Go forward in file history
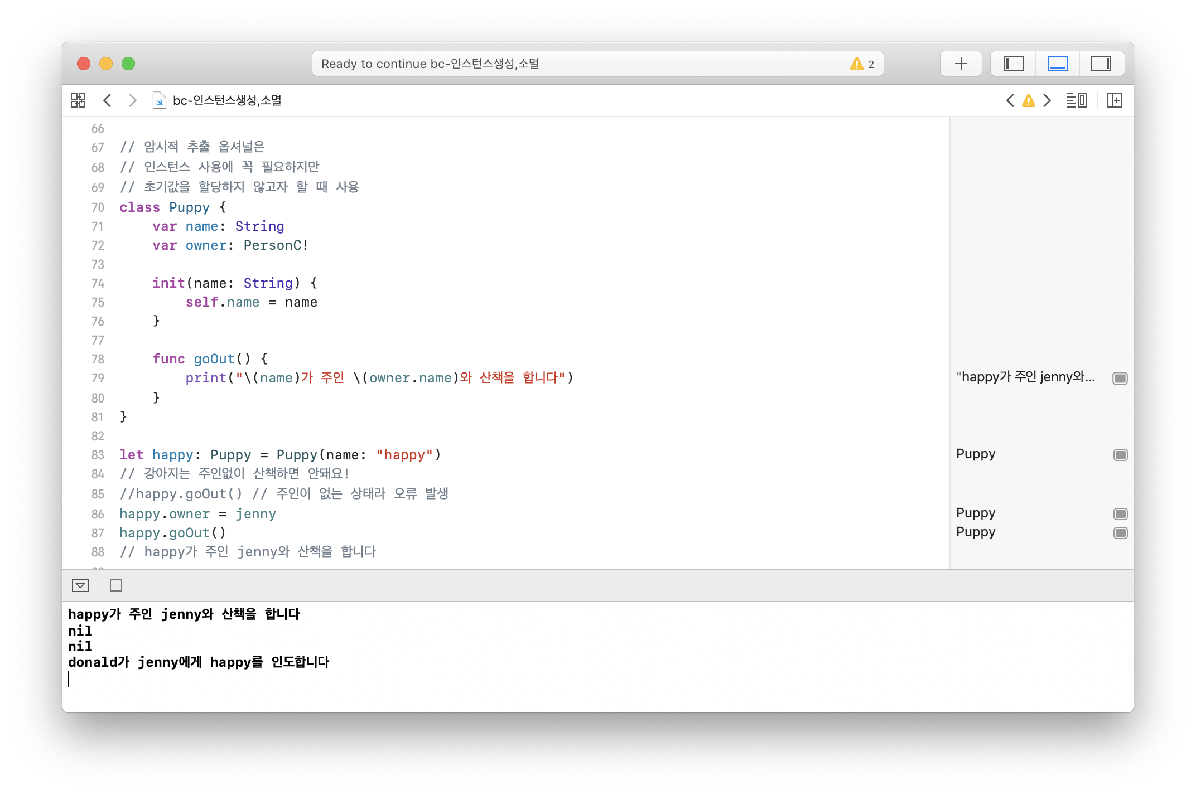Viewport: 1196px width, 795px height. point(132,100)
